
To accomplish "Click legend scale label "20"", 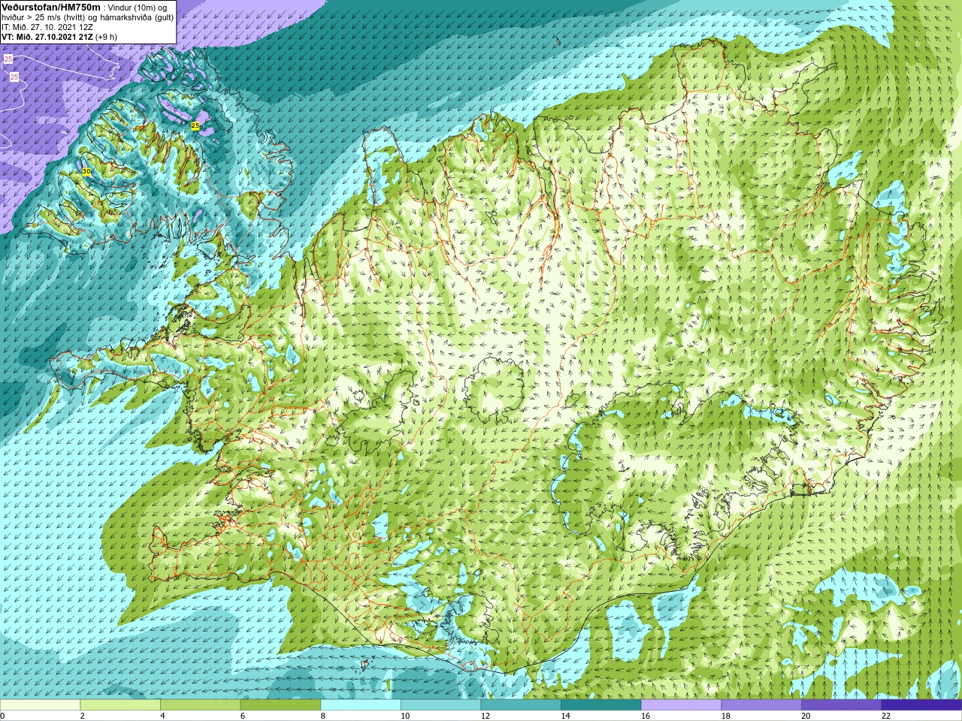I will pyautogui.click(x=806, y=716).
